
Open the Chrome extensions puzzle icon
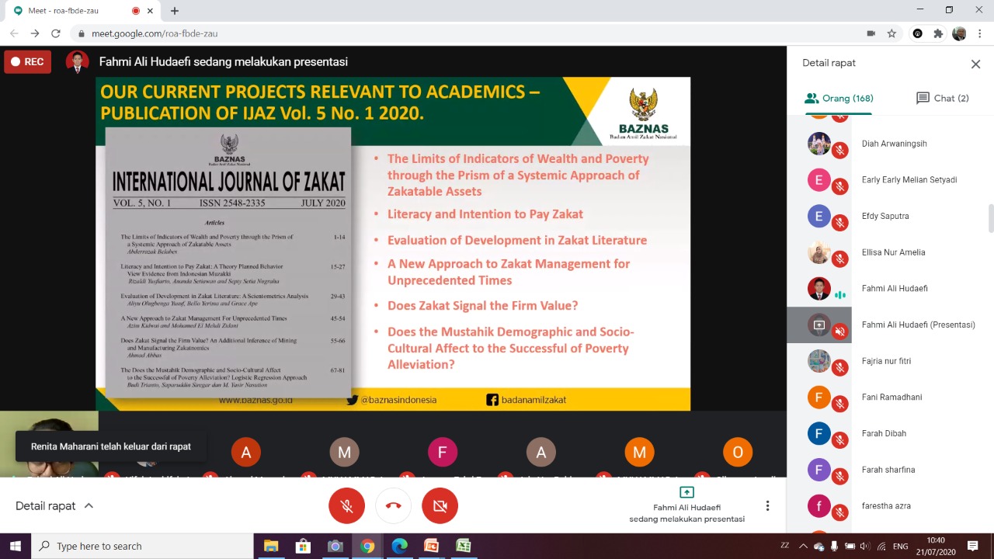point(938,33)
